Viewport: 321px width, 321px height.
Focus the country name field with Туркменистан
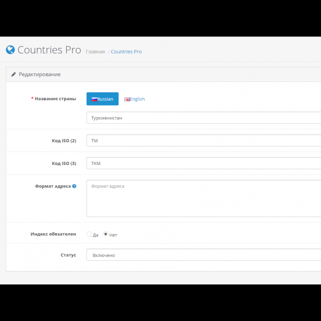203,118
